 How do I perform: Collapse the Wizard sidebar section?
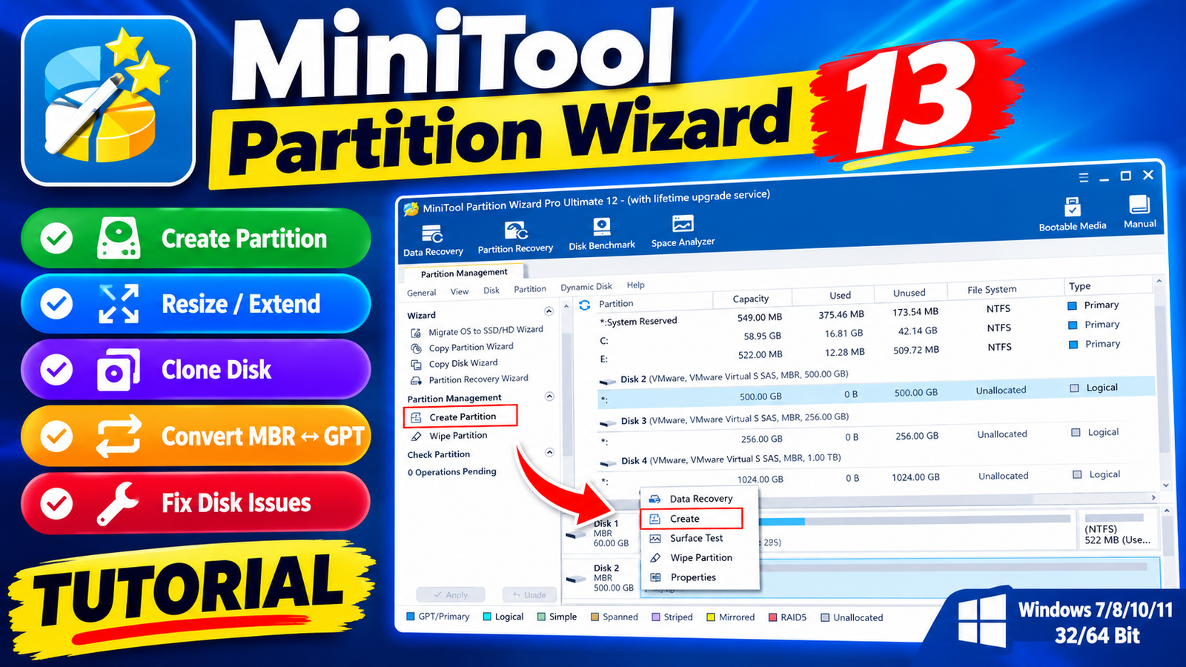[x=549, y=311]
